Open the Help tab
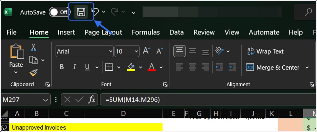This screenshot has width=317, height=132. tap(296, 32)
